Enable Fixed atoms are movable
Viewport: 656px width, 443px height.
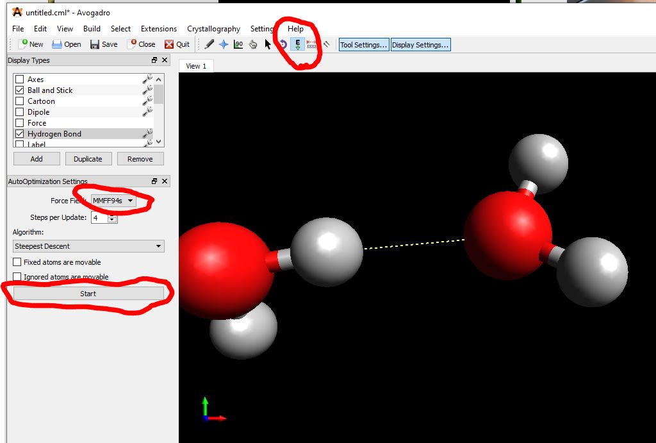pos(17,262)
